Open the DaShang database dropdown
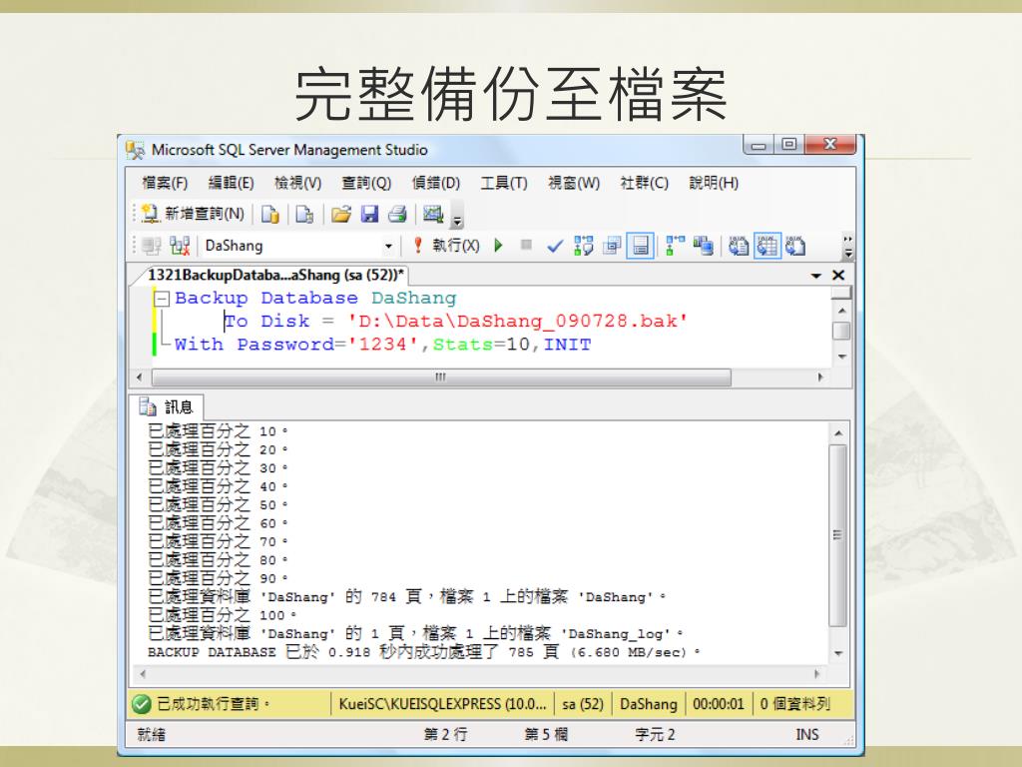 pos(388,246)
